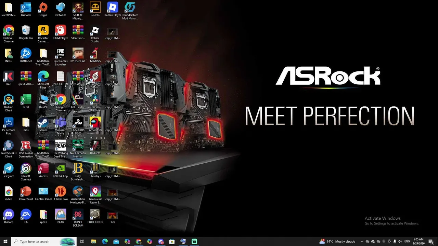Select the Network desktop icon
This screenshot has height=246, width=438.
61,10
